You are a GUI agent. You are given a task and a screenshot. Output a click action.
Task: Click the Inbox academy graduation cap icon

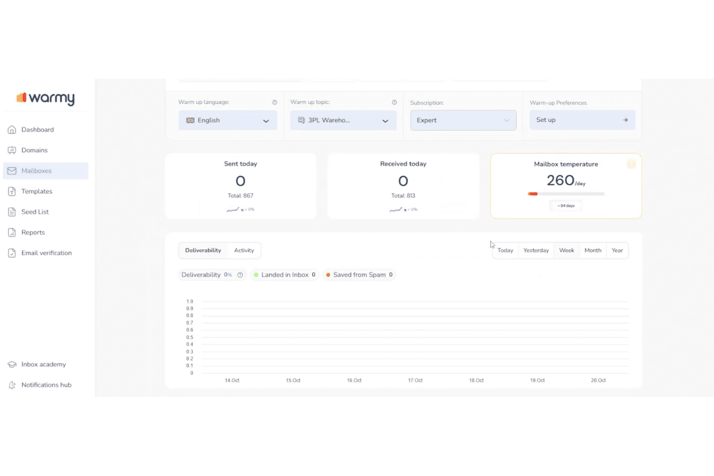point(12,365)
